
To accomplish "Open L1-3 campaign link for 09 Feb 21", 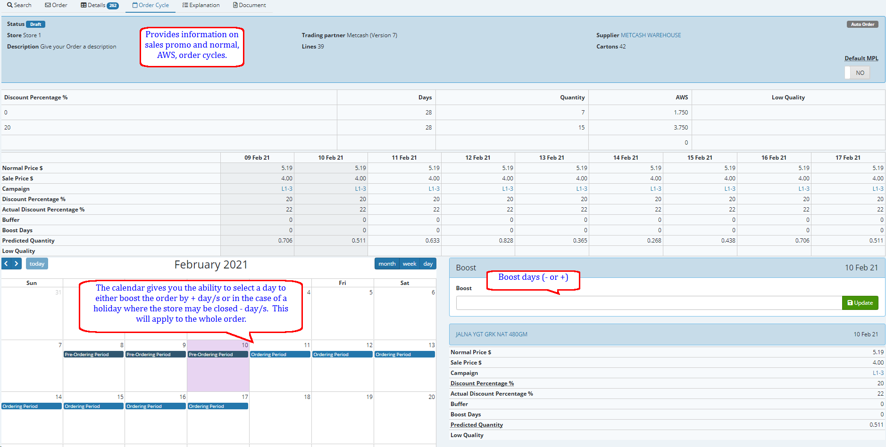I will (x=287, y=189).
